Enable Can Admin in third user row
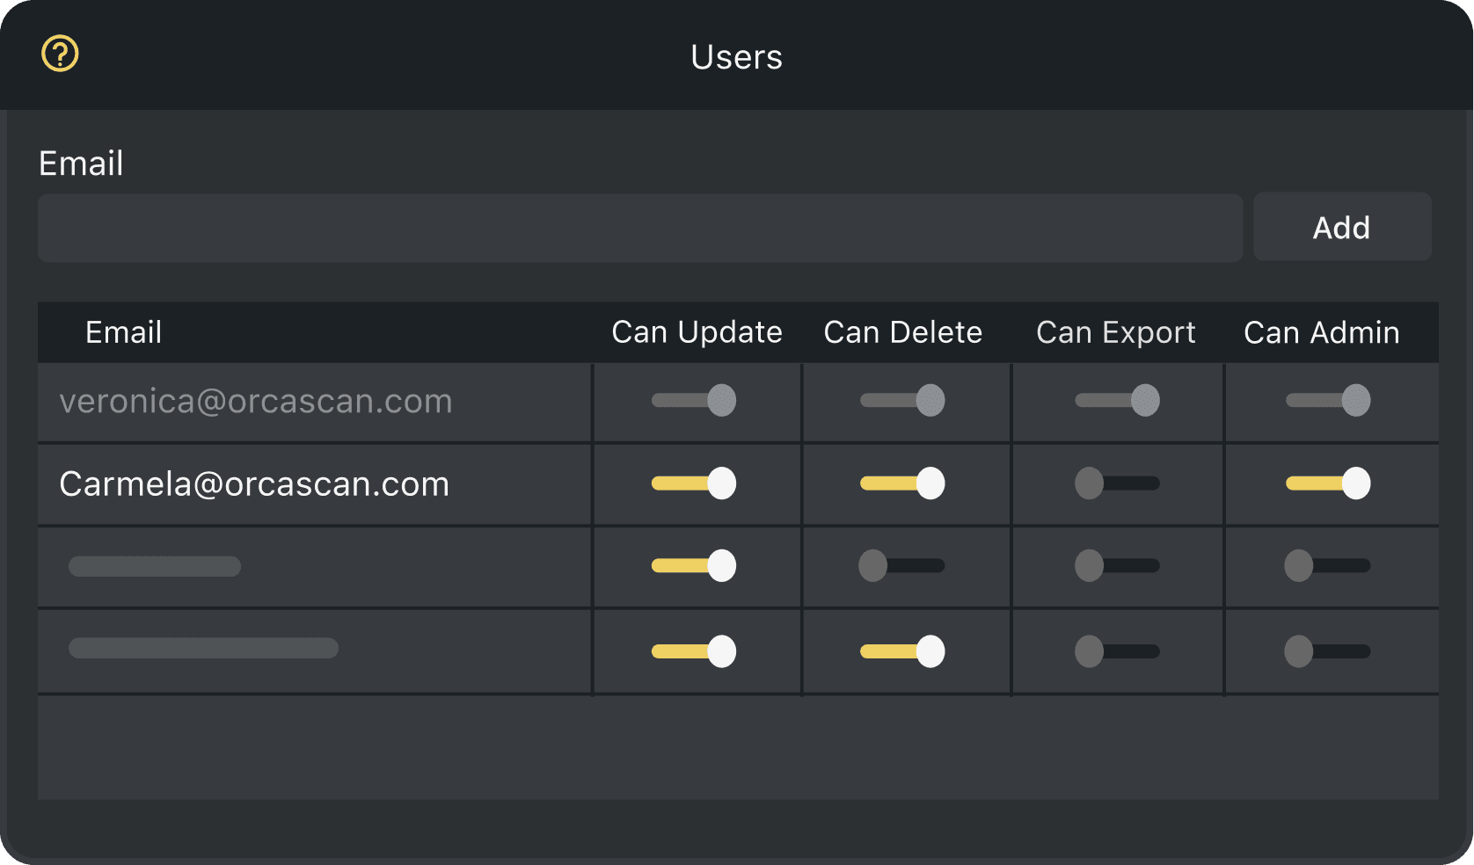Viewport: 1474px width, 865px height. click(x=1328, y=566)
